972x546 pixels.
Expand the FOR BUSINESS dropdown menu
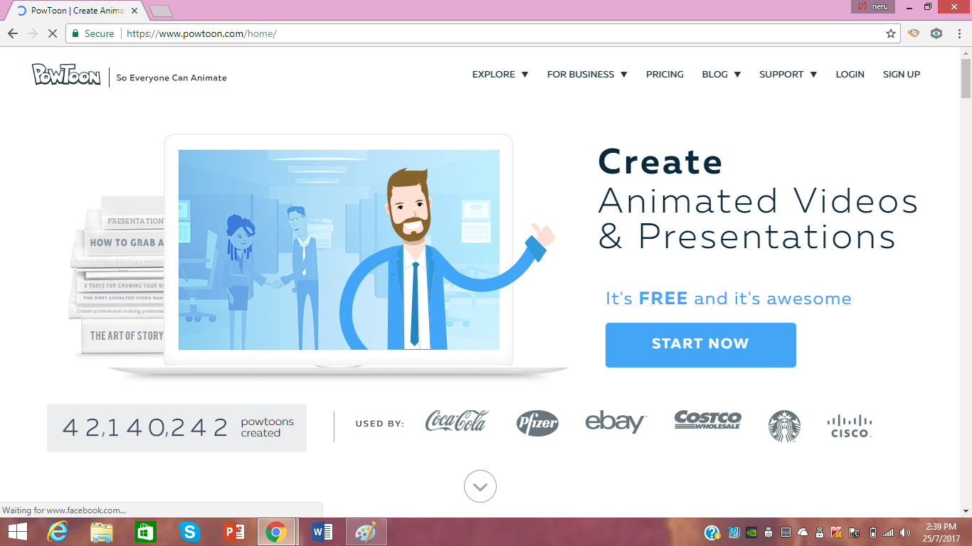[x=587, y=74]
